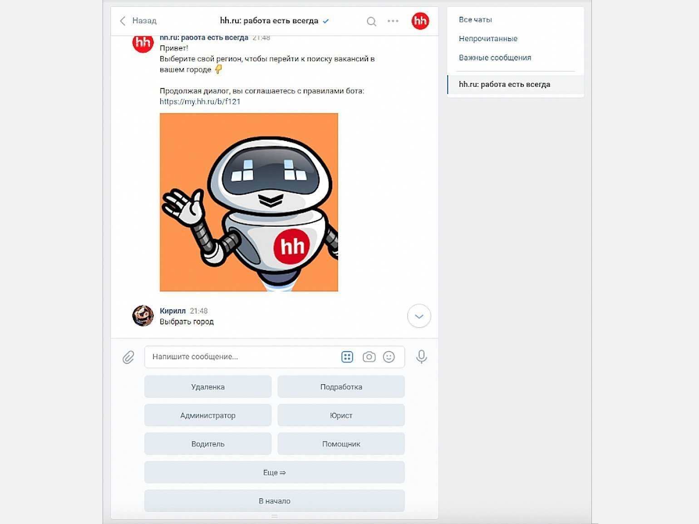The width and height of the screenshot is (699, 524).
Task: Select the Администратор option
Action: tap(208, 416)
